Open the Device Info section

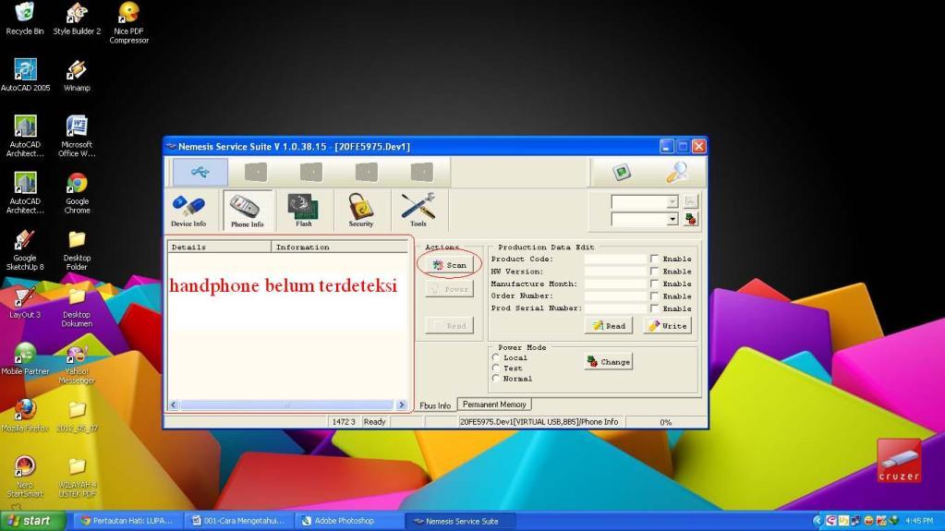coord(188,211)
